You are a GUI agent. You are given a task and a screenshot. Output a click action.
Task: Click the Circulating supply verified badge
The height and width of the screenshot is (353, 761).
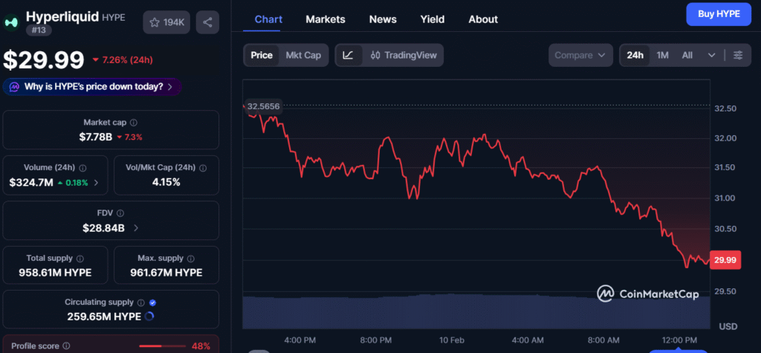pos(152,302)
